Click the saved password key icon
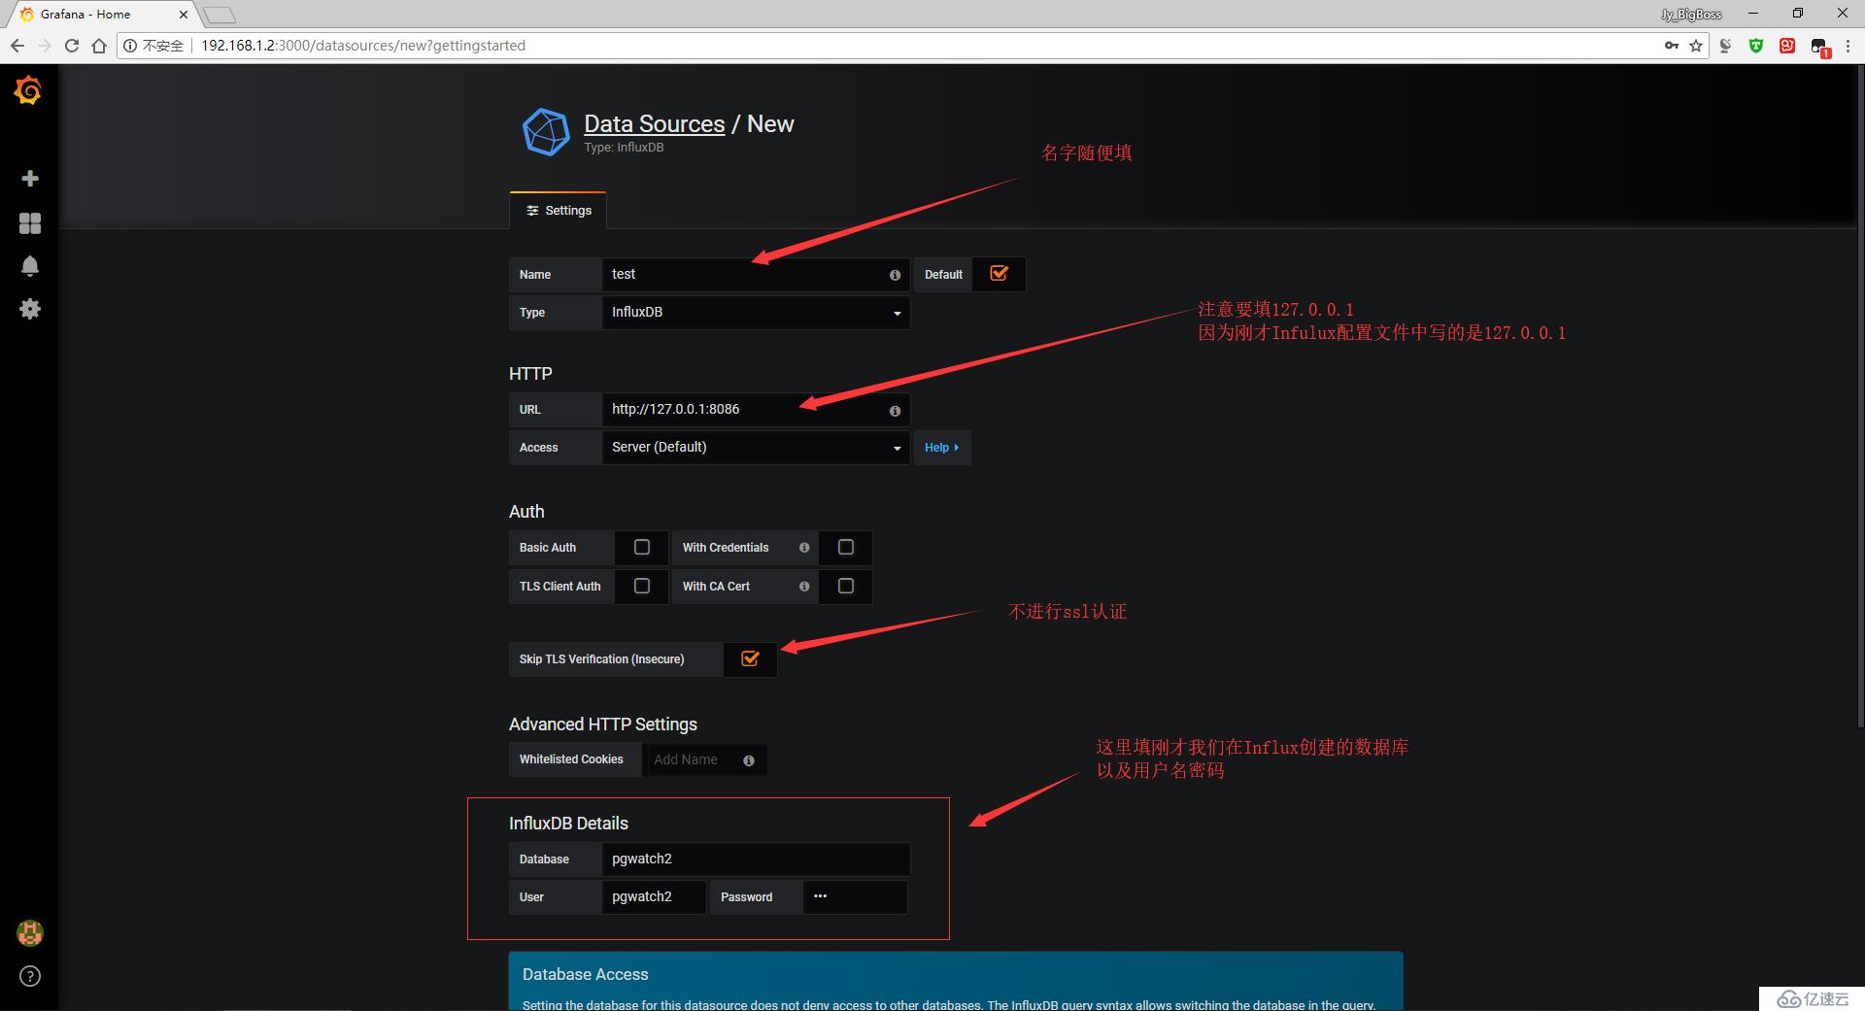 click(1671, 46)
